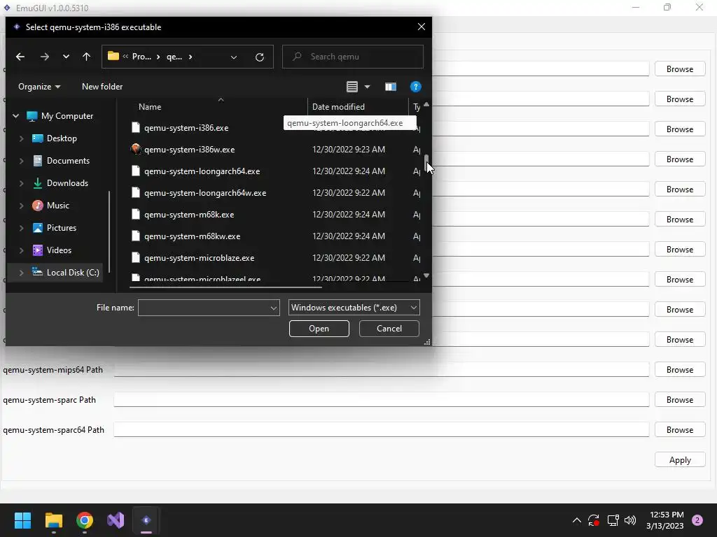Image resolution: width=717 pixels, height=537 pixels.
Task: Select the qemu-system-loongarch64w.exe file
Action: click(205, 193)
